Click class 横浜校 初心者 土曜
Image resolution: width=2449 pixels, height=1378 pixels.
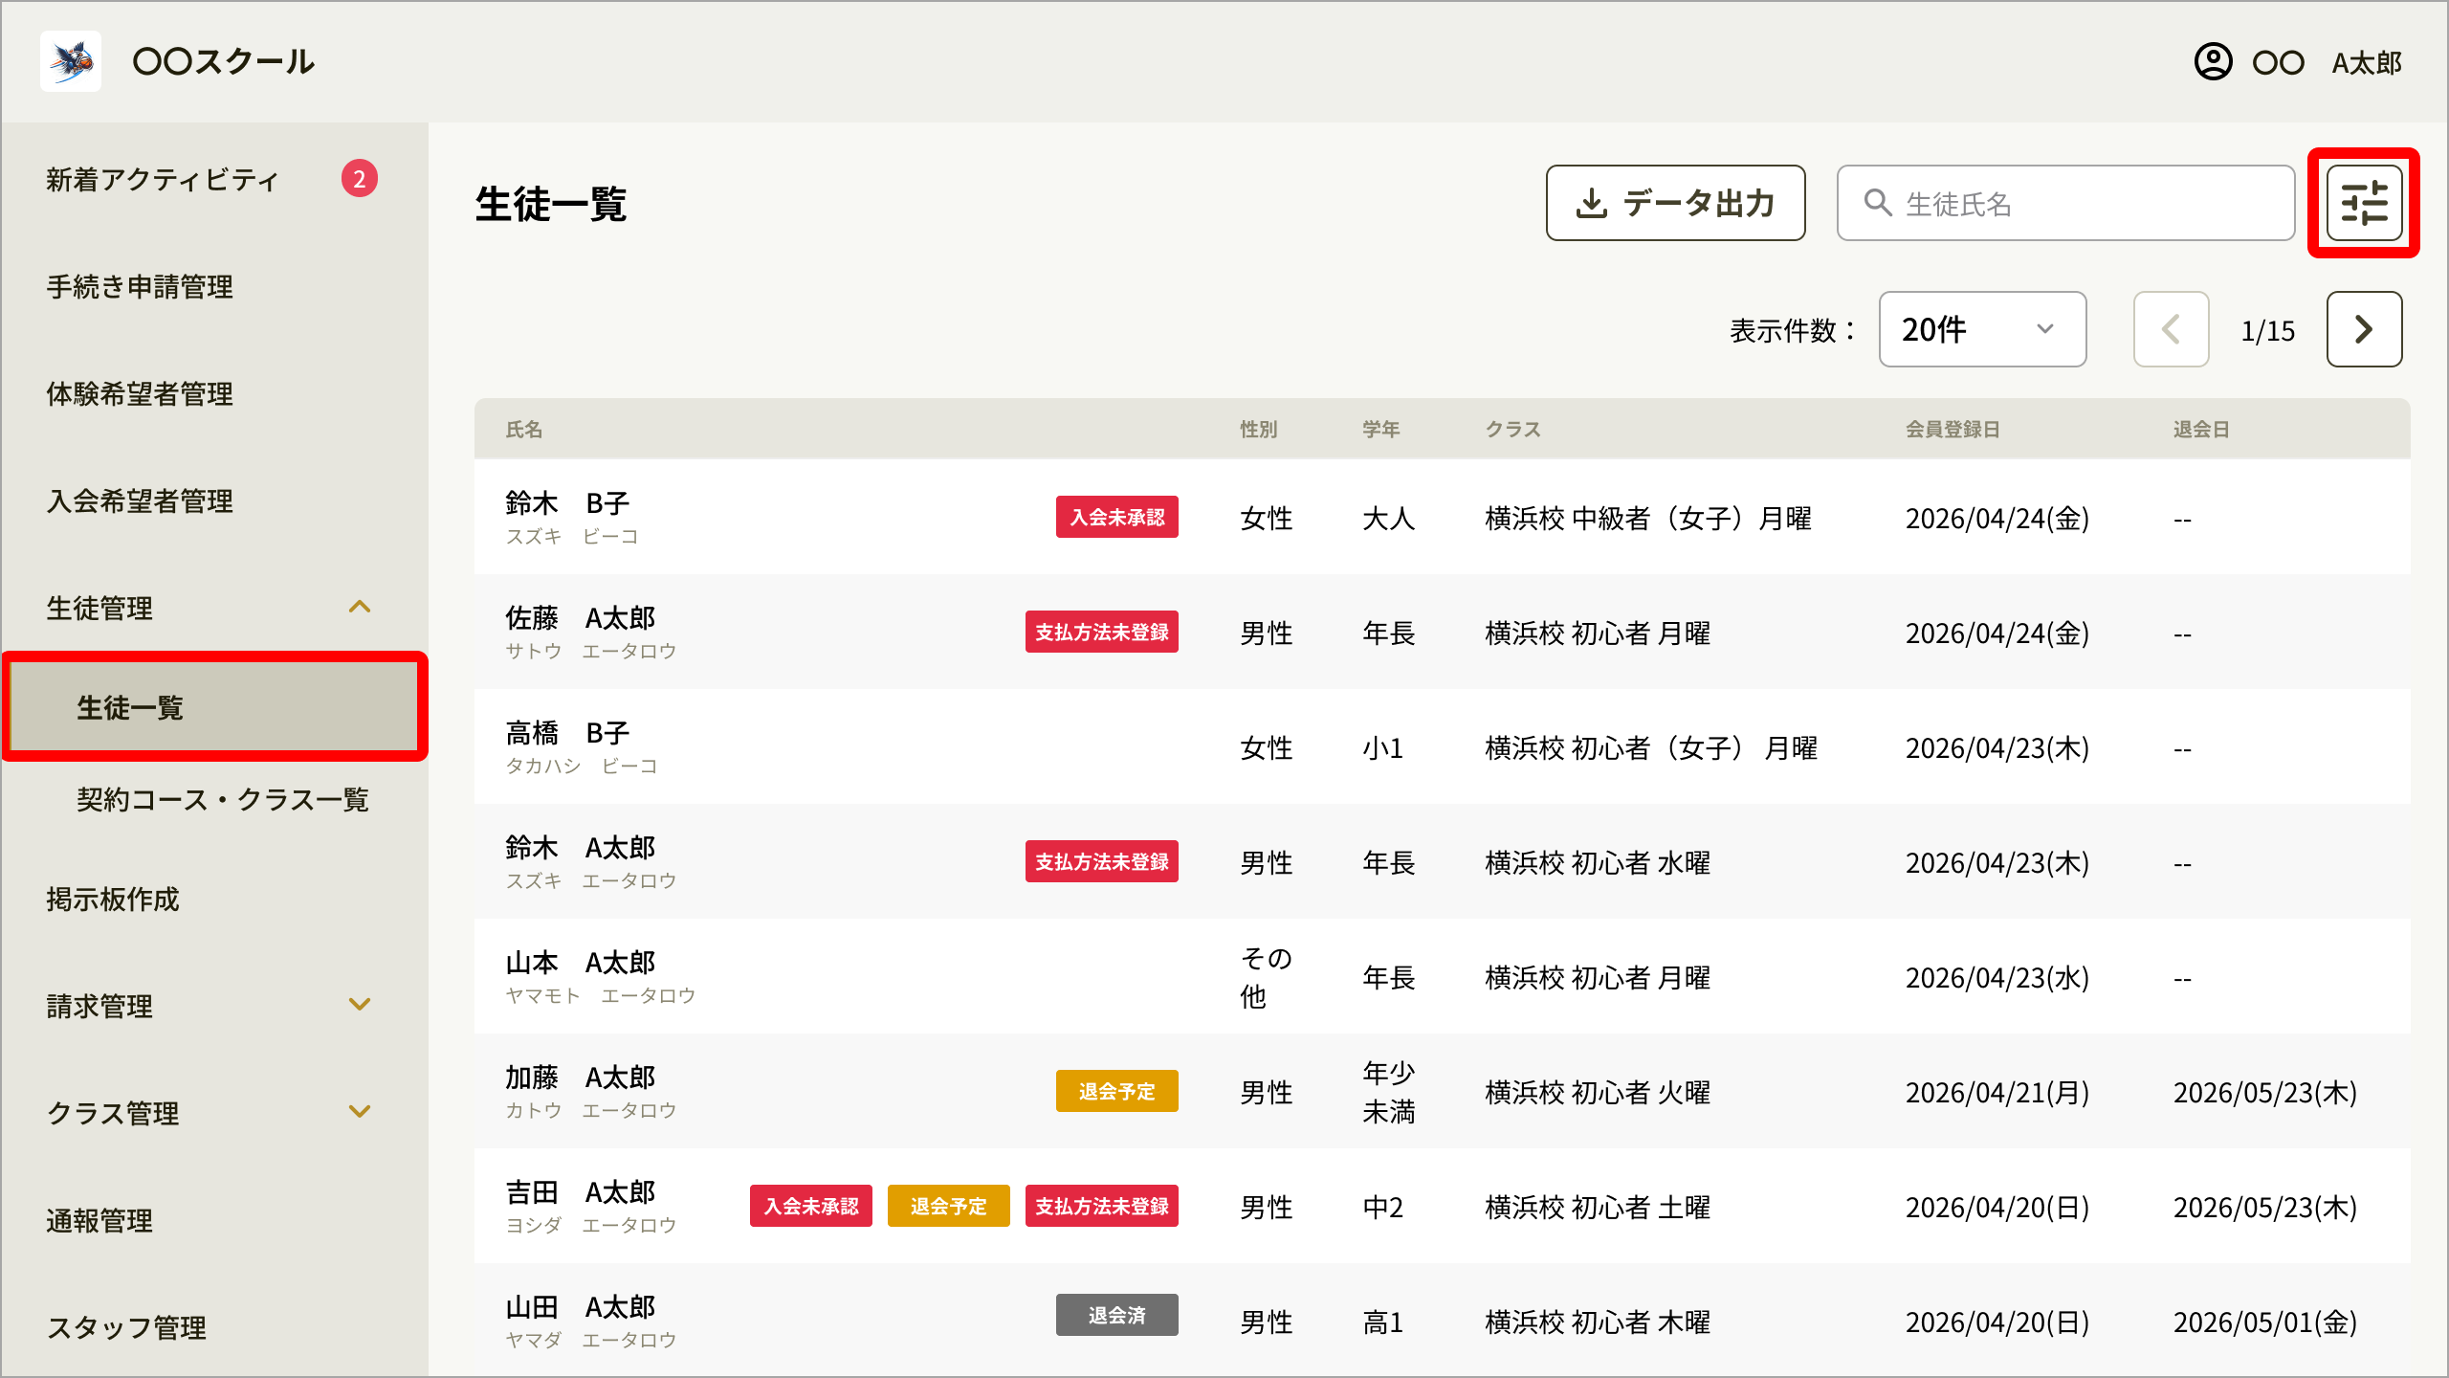click(x=1598, y=1208)
